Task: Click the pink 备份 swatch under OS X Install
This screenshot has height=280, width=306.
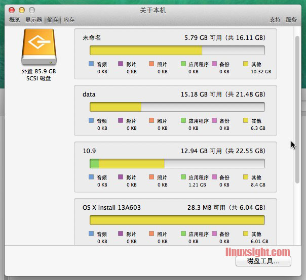Action: coord(214,234)
